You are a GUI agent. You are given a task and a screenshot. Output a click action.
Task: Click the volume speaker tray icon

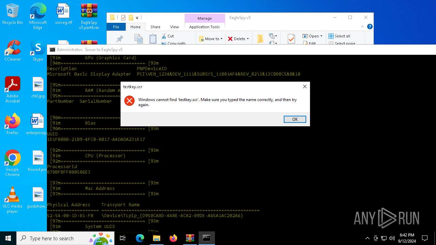392,238
